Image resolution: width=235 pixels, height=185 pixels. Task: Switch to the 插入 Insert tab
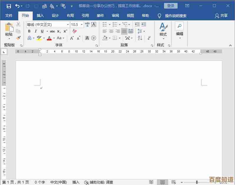click(40, 16)
